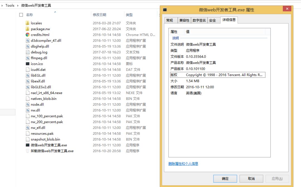Click the d3dcompiler_47.dll file icon
The height and width of the screenshot is (187, 301).
[x=27, y=41]
